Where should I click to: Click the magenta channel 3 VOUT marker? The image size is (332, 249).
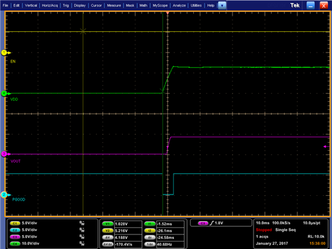coord(5,154)
